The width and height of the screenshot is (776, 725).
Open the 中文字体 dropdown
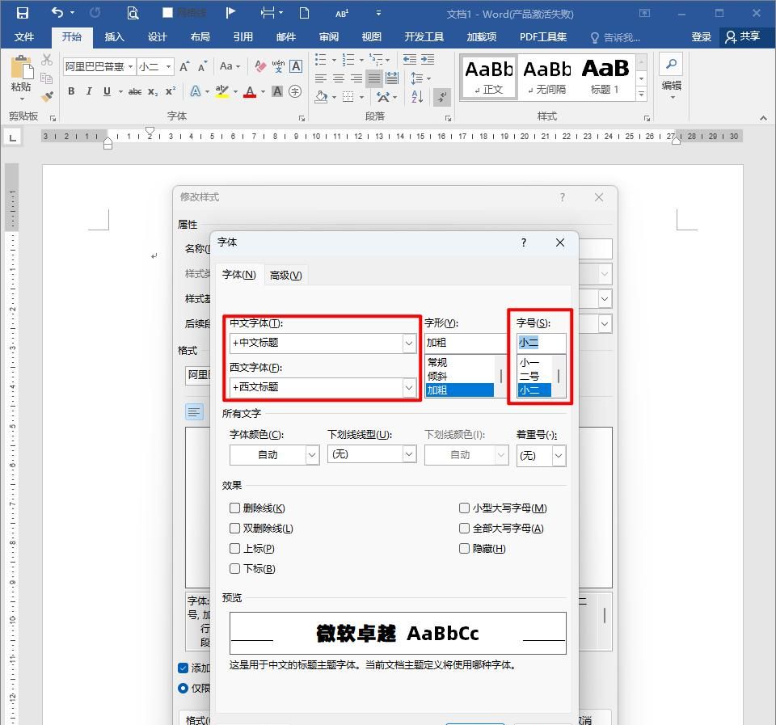(x=410, y=343)
